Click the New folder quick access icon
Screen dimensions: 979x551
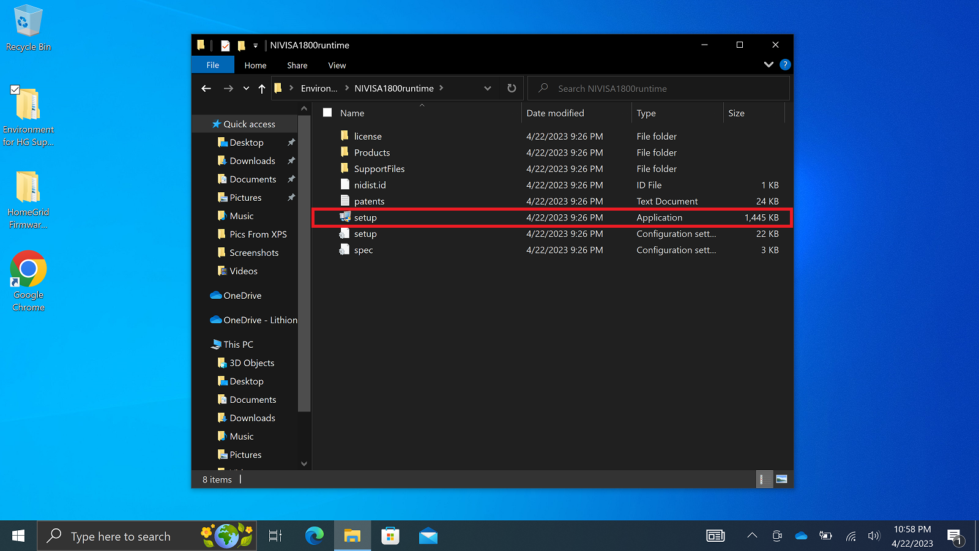click(242, 45)
